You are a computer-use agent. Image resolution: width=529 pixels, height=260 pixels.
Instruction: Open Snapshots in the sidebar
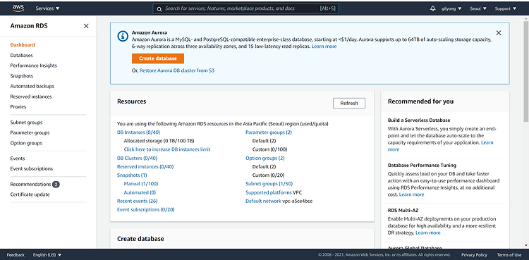point(22,76)
